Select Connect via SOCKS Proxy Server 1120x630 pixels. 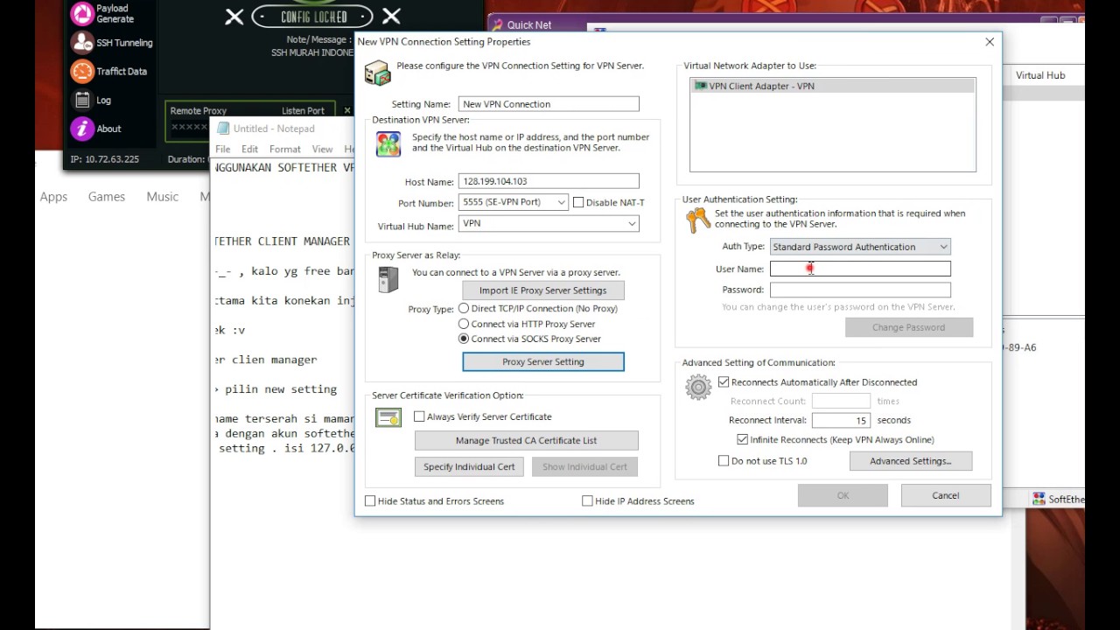pos(464,339)
